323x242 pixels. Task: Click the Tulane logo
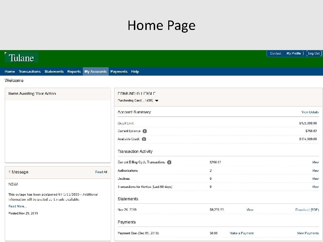point(21,57)
